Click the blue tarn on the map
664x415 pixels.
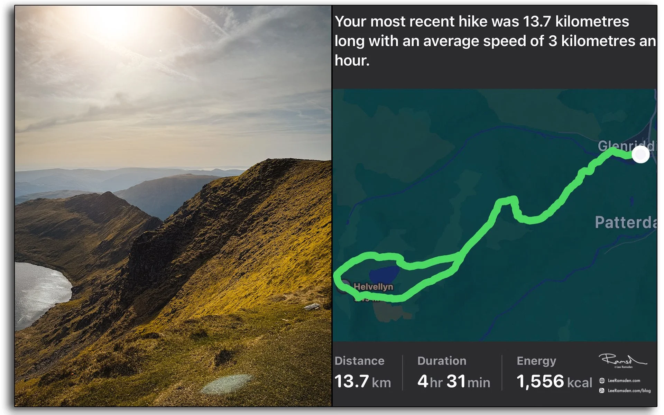[384, 274]
